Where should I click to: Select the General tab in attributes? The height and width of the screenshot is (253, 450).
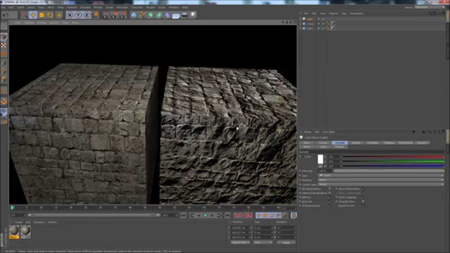tap(340, 143)
